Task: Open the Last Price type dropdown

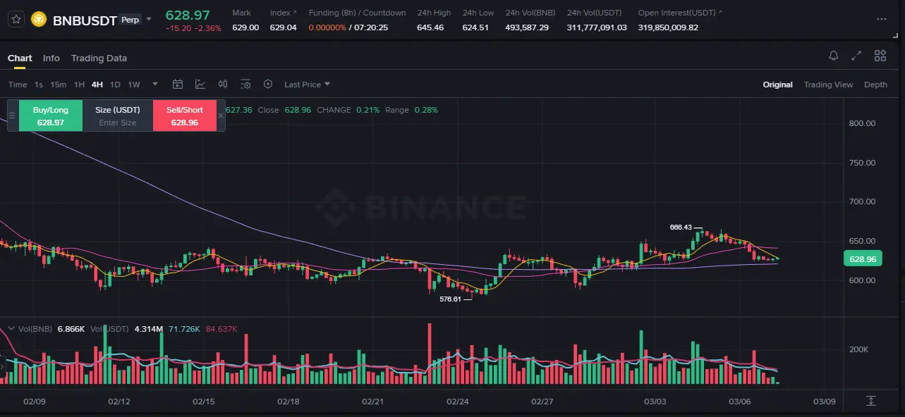Action: pyautogui.click(x=308, y=85)
